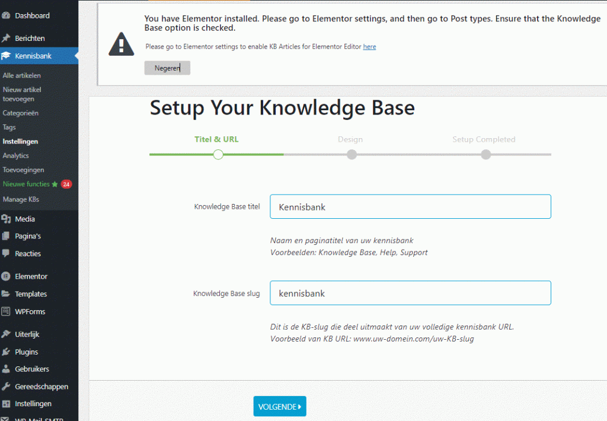Click the green star next to Nieuwe functies
607x421 pixels.
(x=55, y=184)
